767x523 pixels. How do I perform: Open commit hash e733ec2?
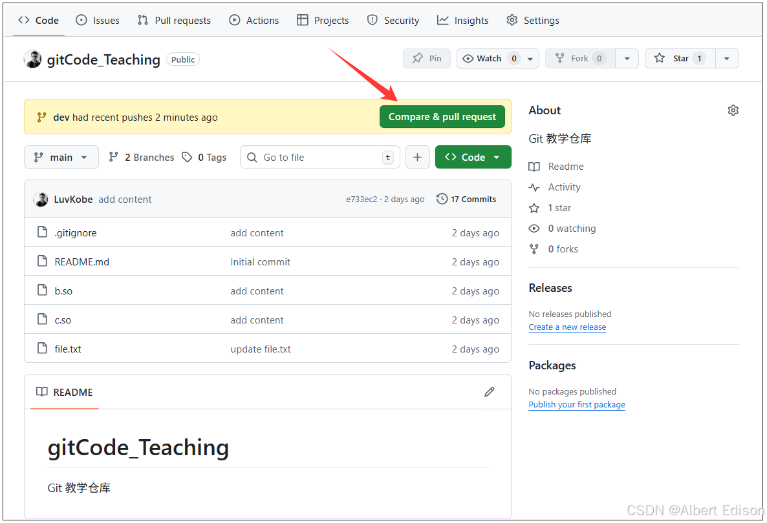[362, 200]
